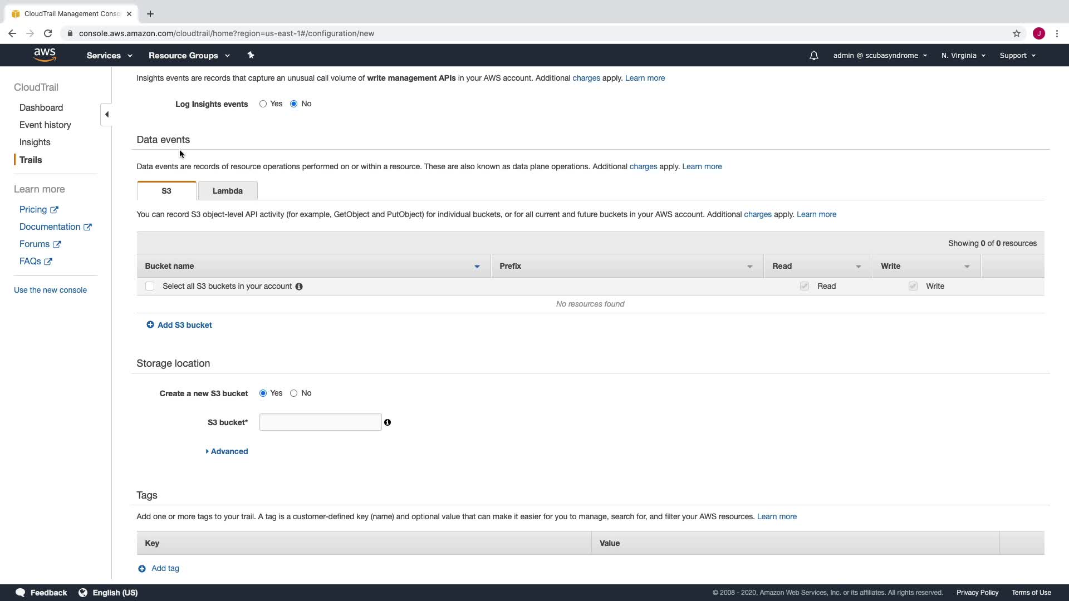Open Event history in sidebar

point(45,125)
